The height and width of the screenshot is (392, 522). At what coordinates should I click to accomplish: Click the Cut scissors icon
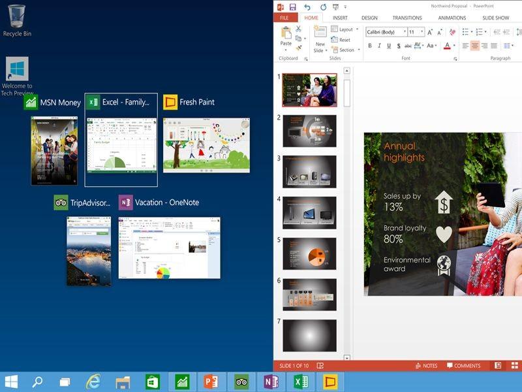point(298,29)
